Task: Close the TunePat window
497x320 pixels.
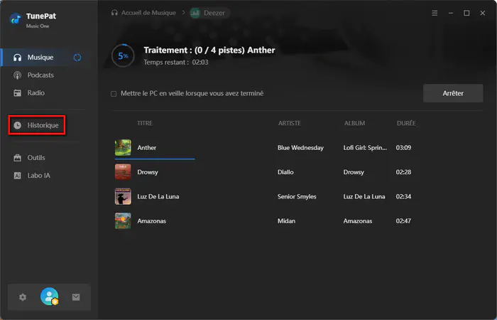Action: [x=482, y=13]
